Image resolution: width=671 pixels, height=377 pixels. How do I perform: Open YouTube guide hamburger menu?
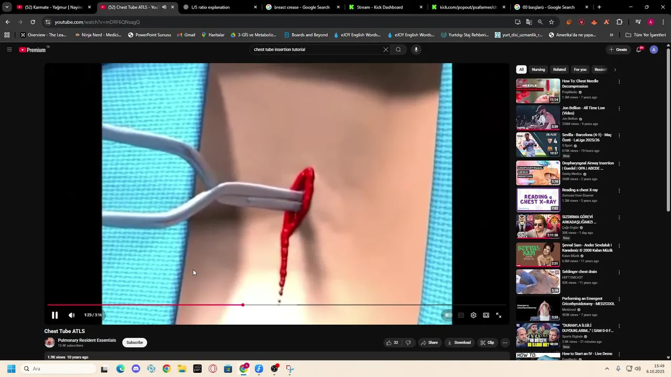click(x=9, y=50)
